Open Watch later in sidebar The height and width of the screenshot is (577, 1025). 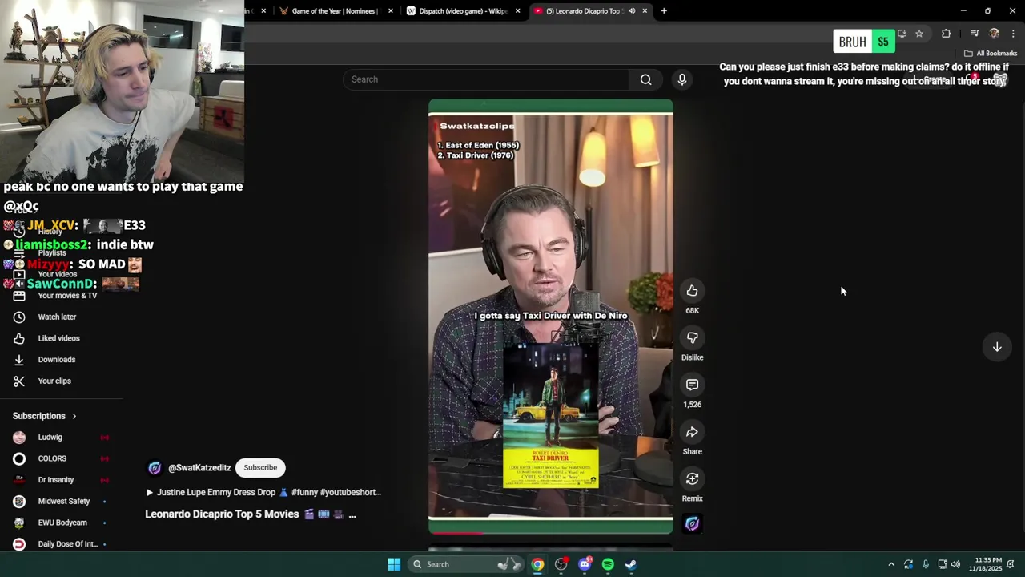coord(56,317)
